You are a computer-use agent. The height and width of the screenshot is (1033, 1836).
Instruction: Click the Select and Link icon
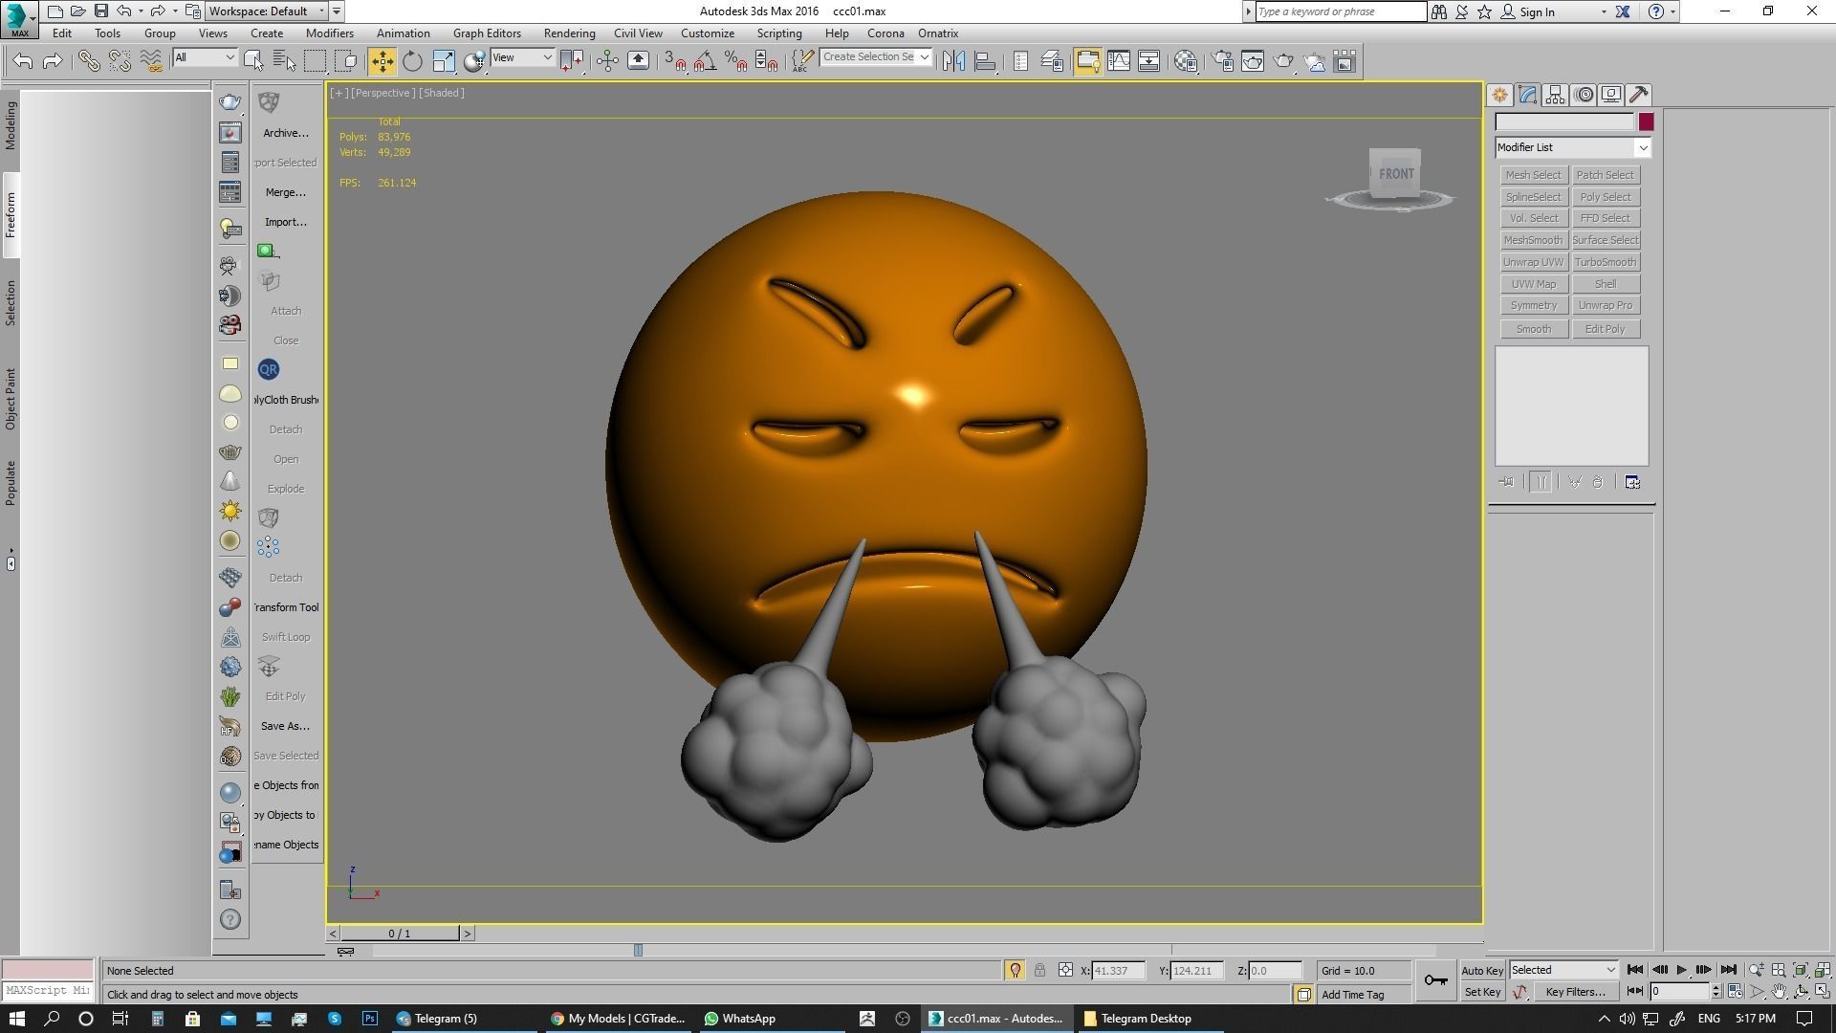coord(89,61)
